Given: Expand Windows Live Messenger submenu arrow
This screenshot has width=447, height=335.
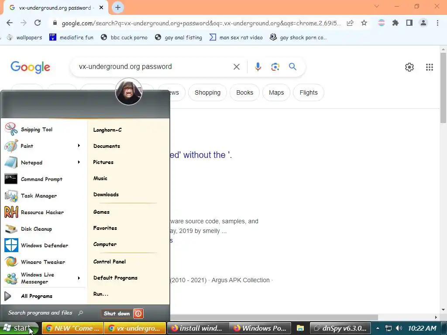Looking at the screenshot, I should point(79,278).
